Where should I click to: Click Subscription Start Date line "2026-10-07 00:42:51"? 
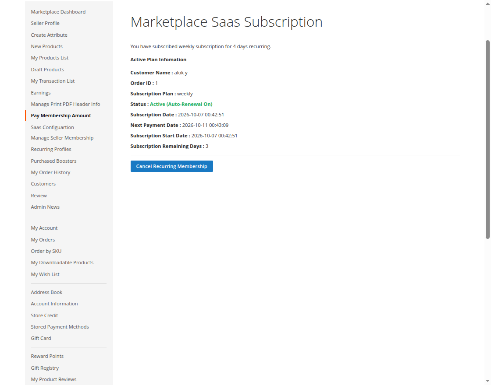pyautogui.click(x=184, y=136)
